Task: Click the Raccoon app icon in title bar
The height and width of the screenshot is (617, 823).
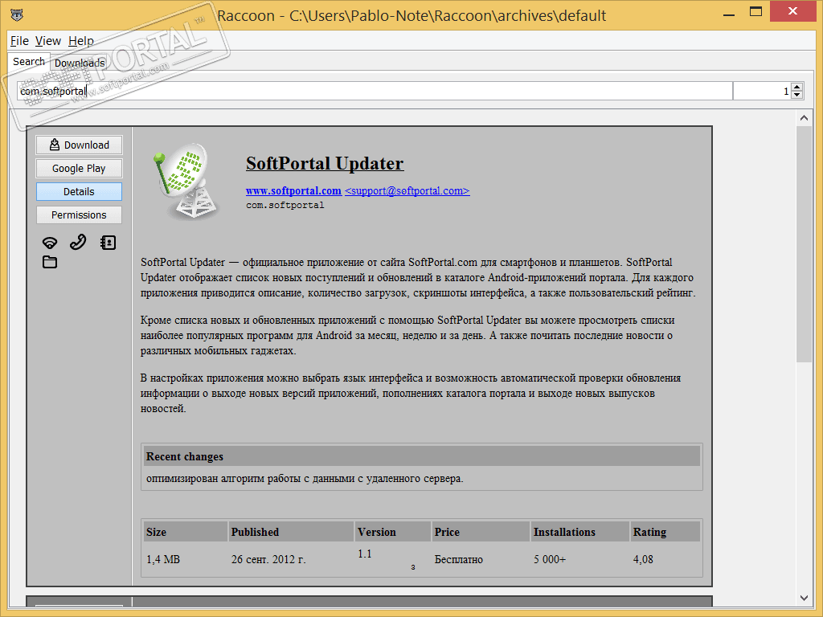Action: pos(17,14)
